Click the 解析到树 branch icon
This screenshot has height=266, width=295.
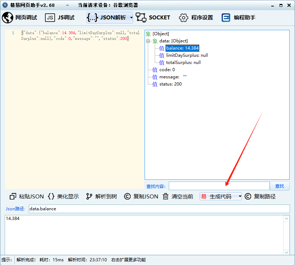coord(89,197)
